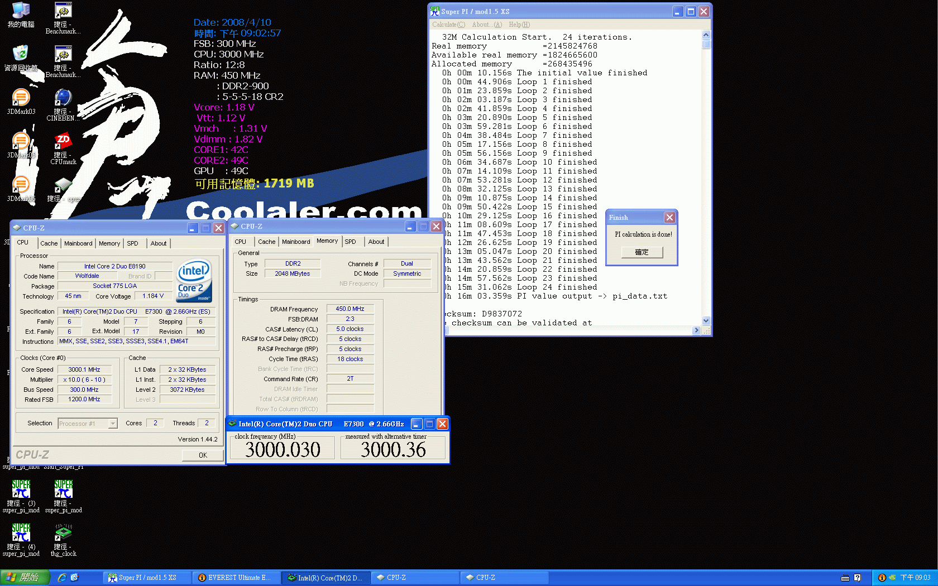This screenshot has width=938, height=586.
Task: Click the 'PI calculation is done!' message
Action: point(643,234)
